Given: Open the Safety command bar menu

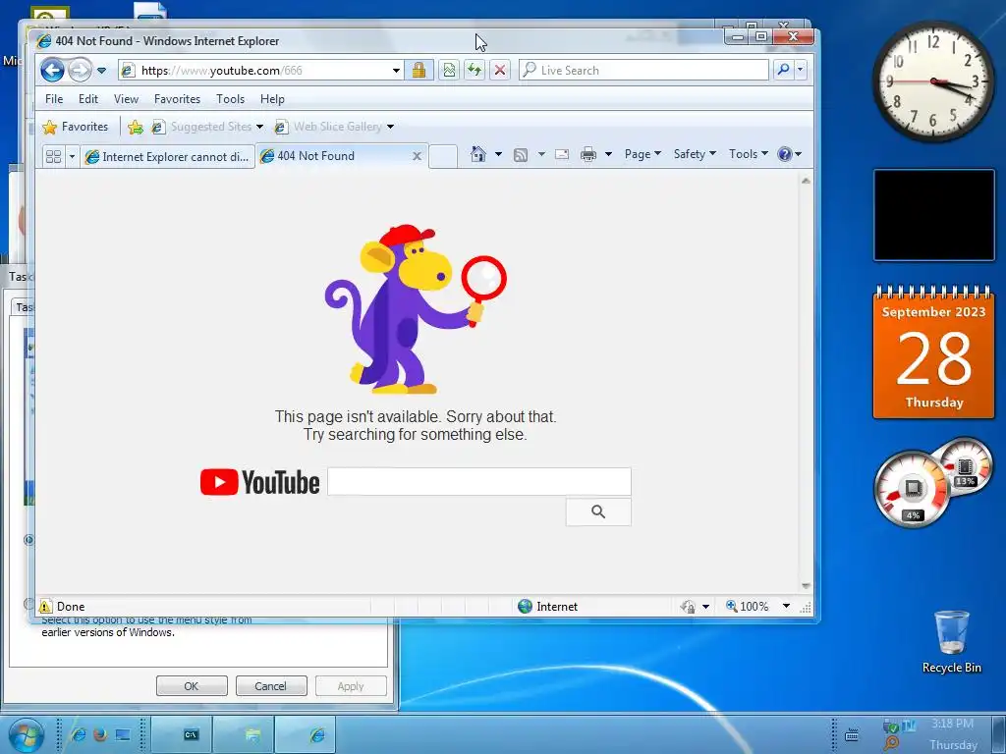Looking at the screenshot, I should 695,154.
